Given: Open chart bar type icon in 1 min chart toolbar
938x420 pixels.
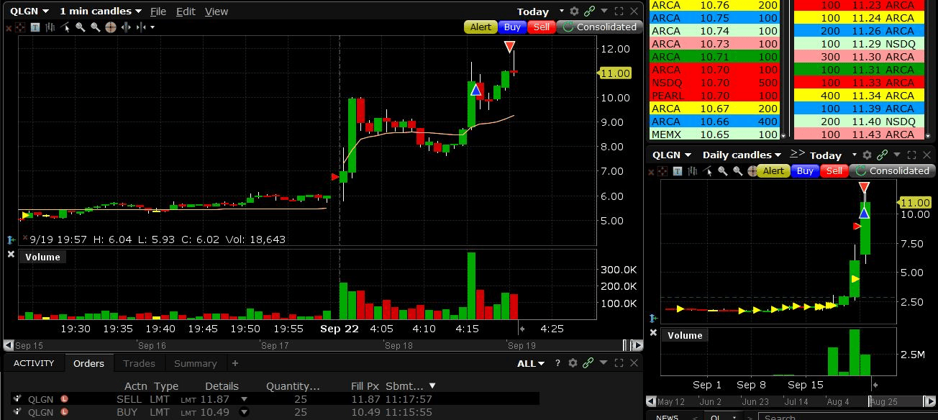Looking at the screenshot, I should [x=50, y=27].
